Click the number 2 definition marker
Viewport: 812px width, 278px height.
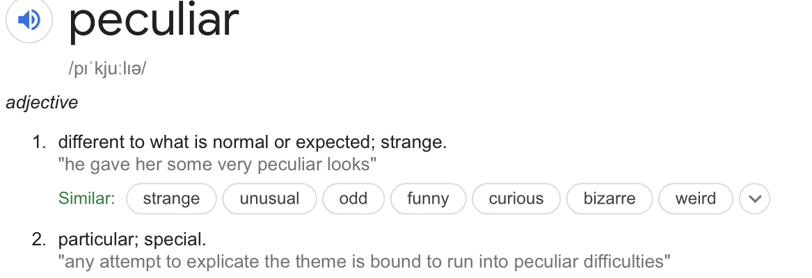pos(38,240)
